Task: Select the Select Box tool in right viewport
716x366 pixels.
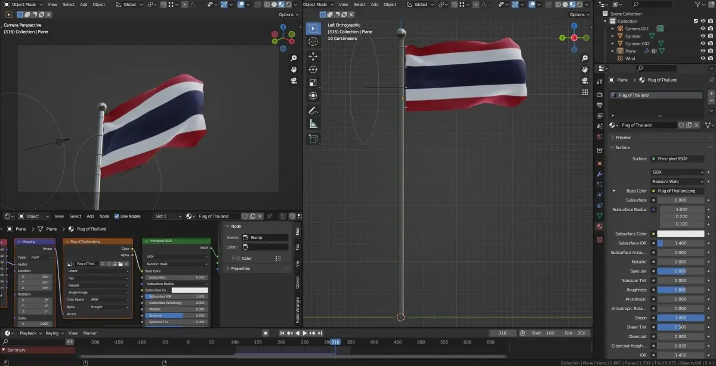Action: [313, 29]
